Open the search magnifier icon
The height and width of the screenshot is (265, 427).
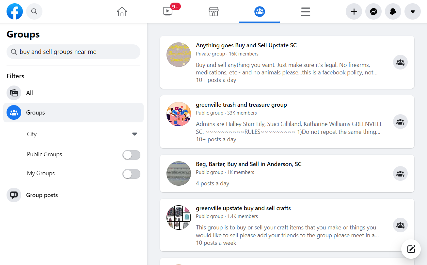[34, 11]
